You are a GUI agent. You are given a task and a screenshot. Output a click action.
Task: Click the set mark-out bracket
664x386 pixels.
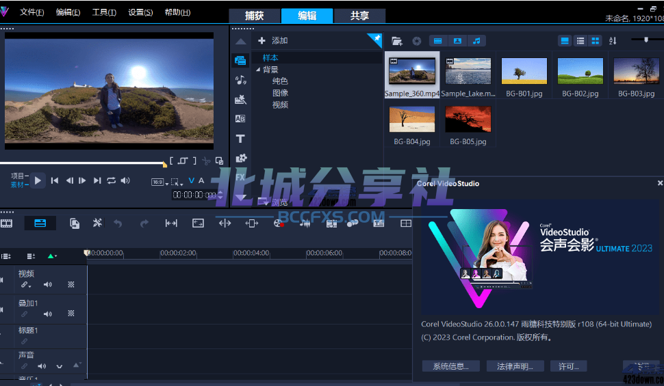pyautogui.click(x=194, y=161)
